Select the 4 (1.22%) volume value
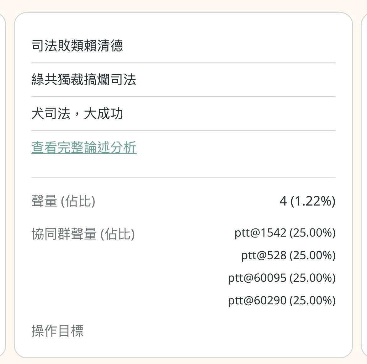 pyautogui.click(x=307, y=201)
